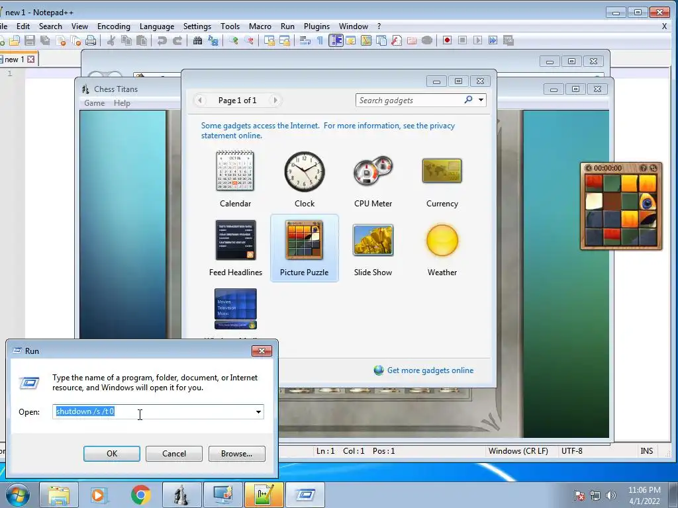Open Google Chrome from the taskbar
This screenshot has width=678, height=508.
140,495
